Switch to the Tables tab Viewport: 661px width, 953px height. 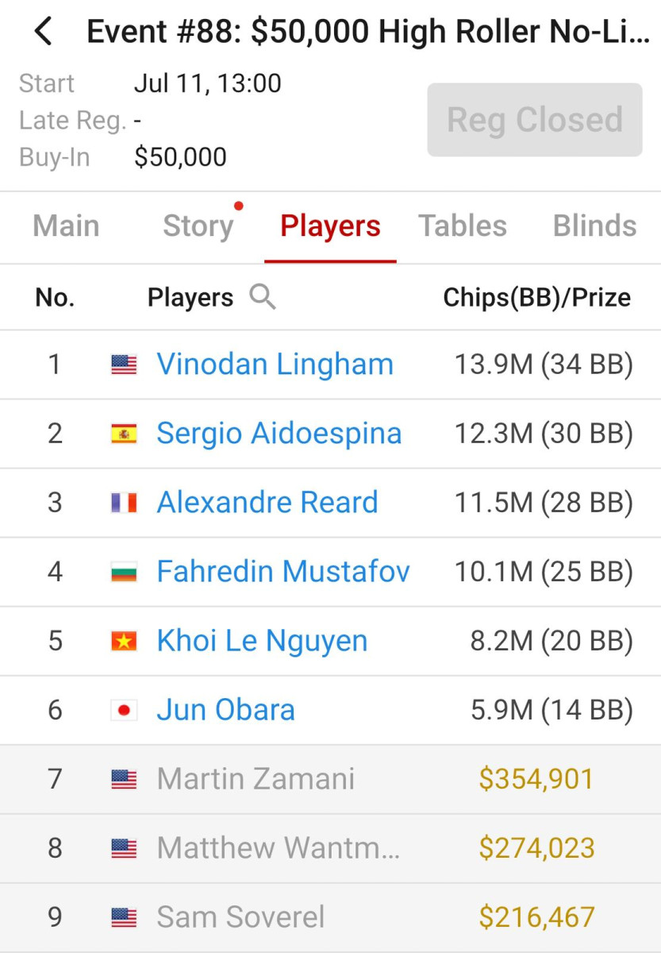(x=463, y=226)
